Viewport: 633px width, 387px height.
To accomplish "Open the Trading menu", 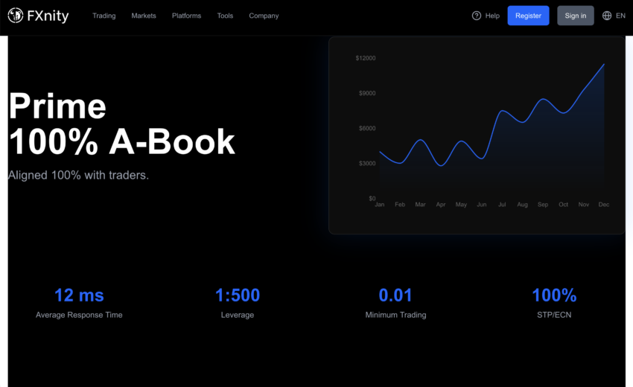I will click(x=104, y=16).
